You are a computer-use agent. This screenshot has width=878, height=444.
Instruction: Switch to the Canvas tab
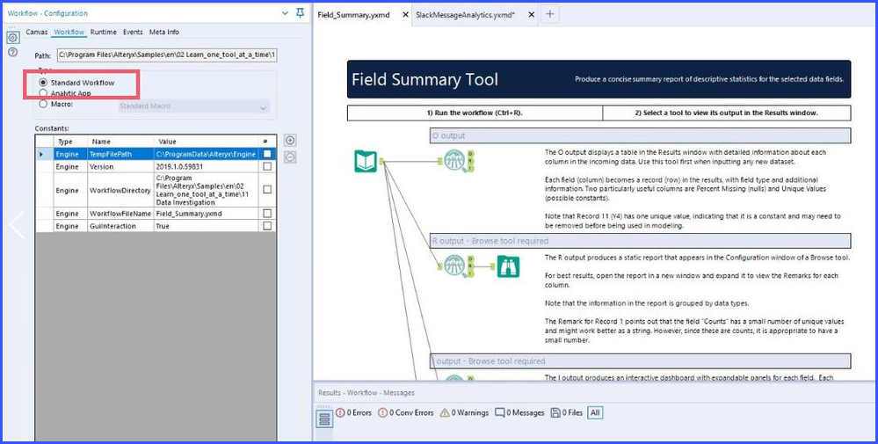point(36,32)
